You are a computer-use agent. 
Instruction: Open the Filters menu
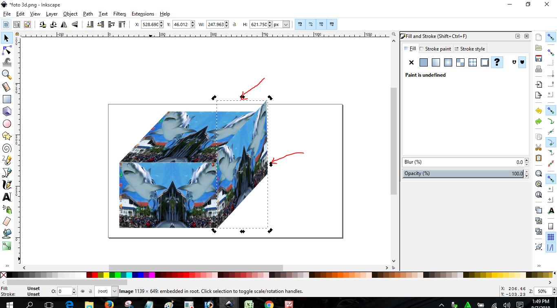click(119, 14)
